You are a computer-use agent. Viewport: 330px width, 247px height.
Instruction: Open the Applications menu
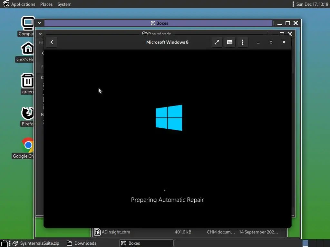point(23,4)
